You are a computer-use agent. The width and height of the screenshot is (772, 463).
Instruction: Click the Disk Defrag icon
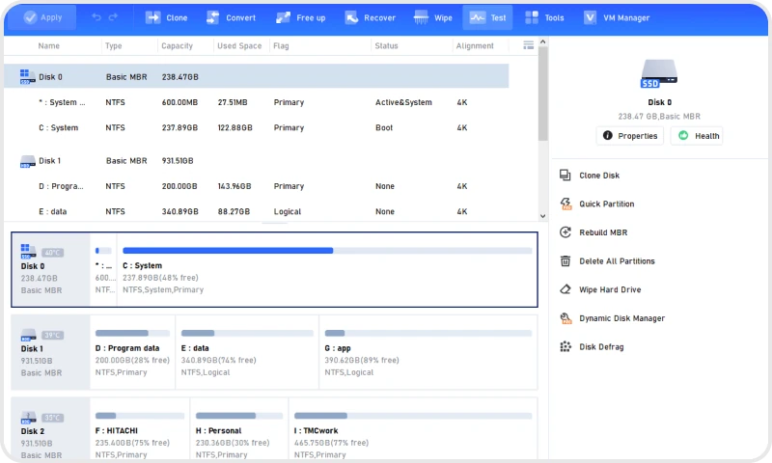click(x=565, y=346)
